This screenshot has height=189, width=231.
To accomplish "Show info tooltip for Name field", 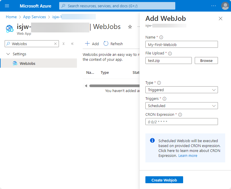I will (161, 37).
